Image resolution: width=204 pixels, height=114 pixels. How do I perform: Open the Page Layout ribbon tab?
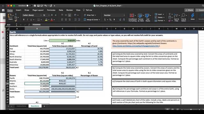(x=38, y=10)
